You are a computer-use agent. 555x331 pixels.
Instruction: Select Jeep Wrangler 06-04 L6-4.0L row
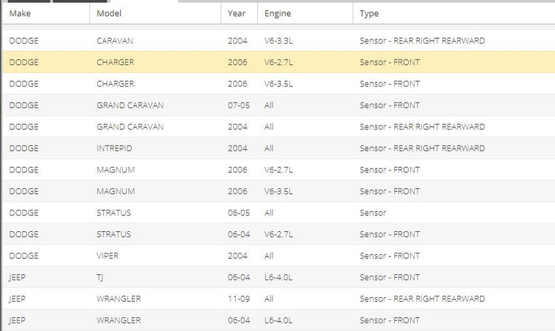(279, 321)
